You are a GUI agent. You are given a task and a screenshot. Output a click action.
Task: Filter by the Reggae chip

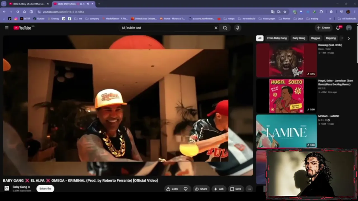(x=315, y=38)
